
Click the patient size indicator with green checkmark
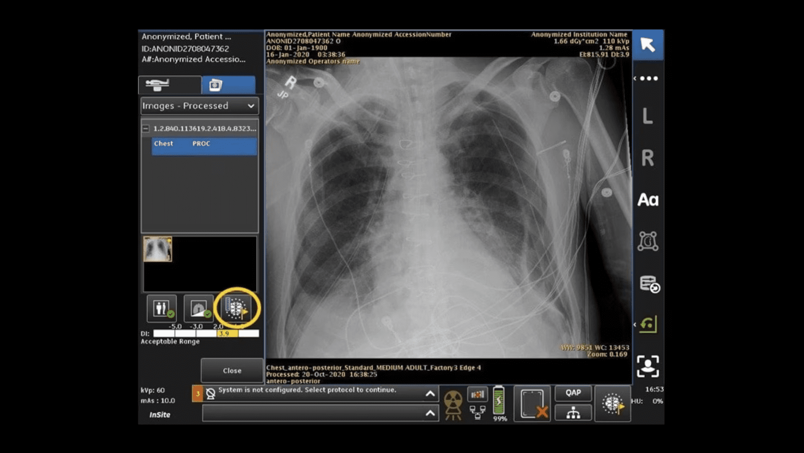pos(161,309)
